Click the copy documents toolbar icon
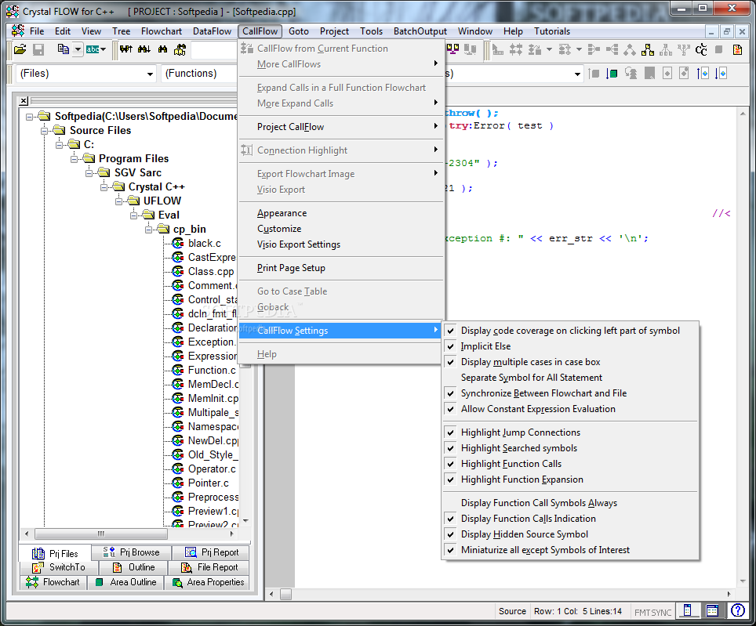The height and width of the screenshot is (626, 756). coord(64,49)
